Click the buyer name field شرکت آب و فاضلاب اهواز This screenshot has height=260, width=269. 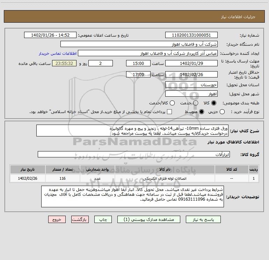click(x=139, y=44)
